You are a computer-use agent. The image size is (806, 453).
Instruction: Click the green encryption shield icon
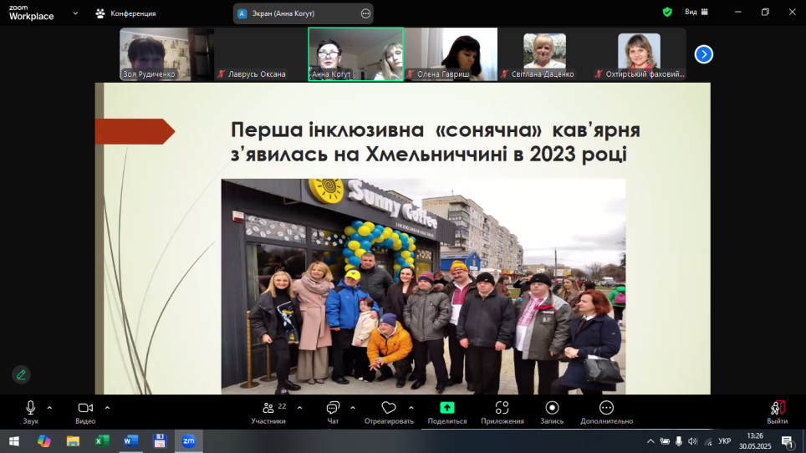667,13
